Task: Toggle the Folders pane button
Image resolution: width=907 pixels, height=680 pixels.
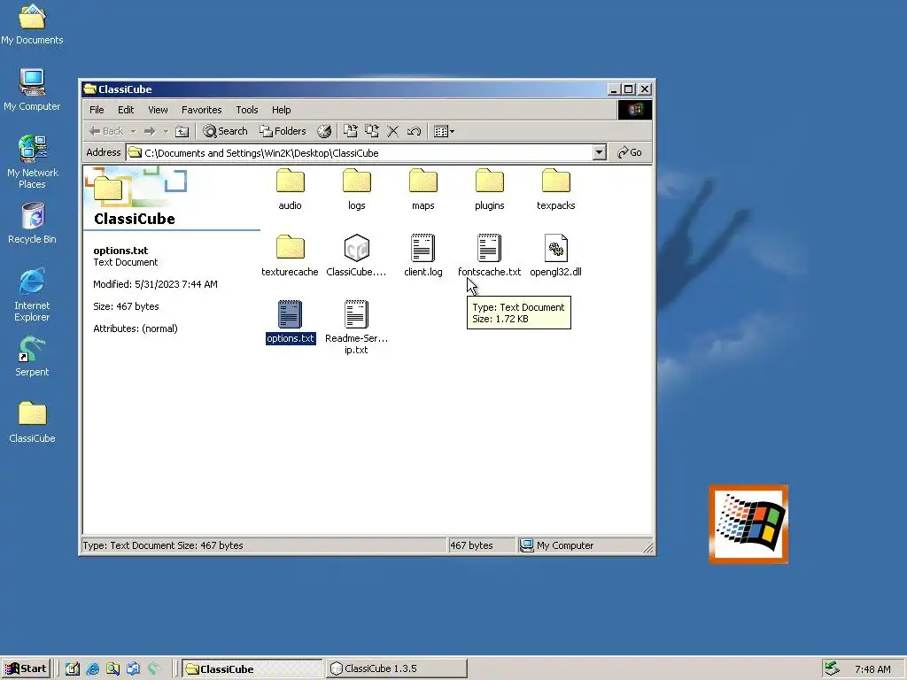Action: pos(283,131)
